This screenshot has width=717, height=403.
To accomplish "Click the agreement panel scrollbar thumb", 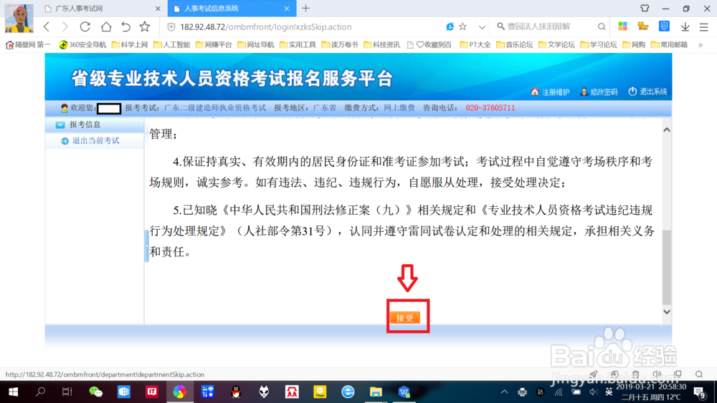I will (x=667, y=267).
